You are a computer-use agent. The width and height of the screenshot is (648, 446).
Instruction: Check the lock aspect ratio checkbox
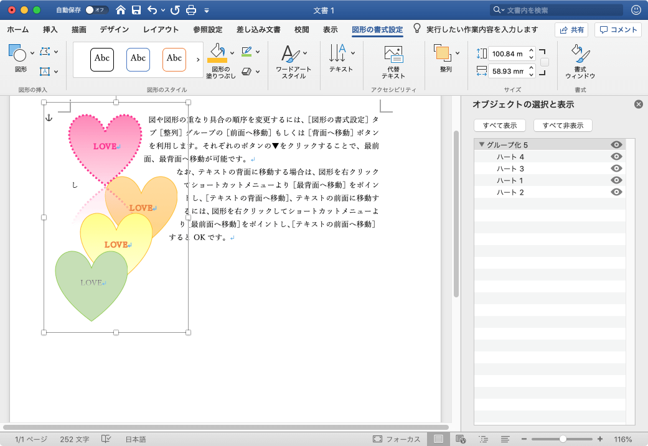tap(545, 62)
